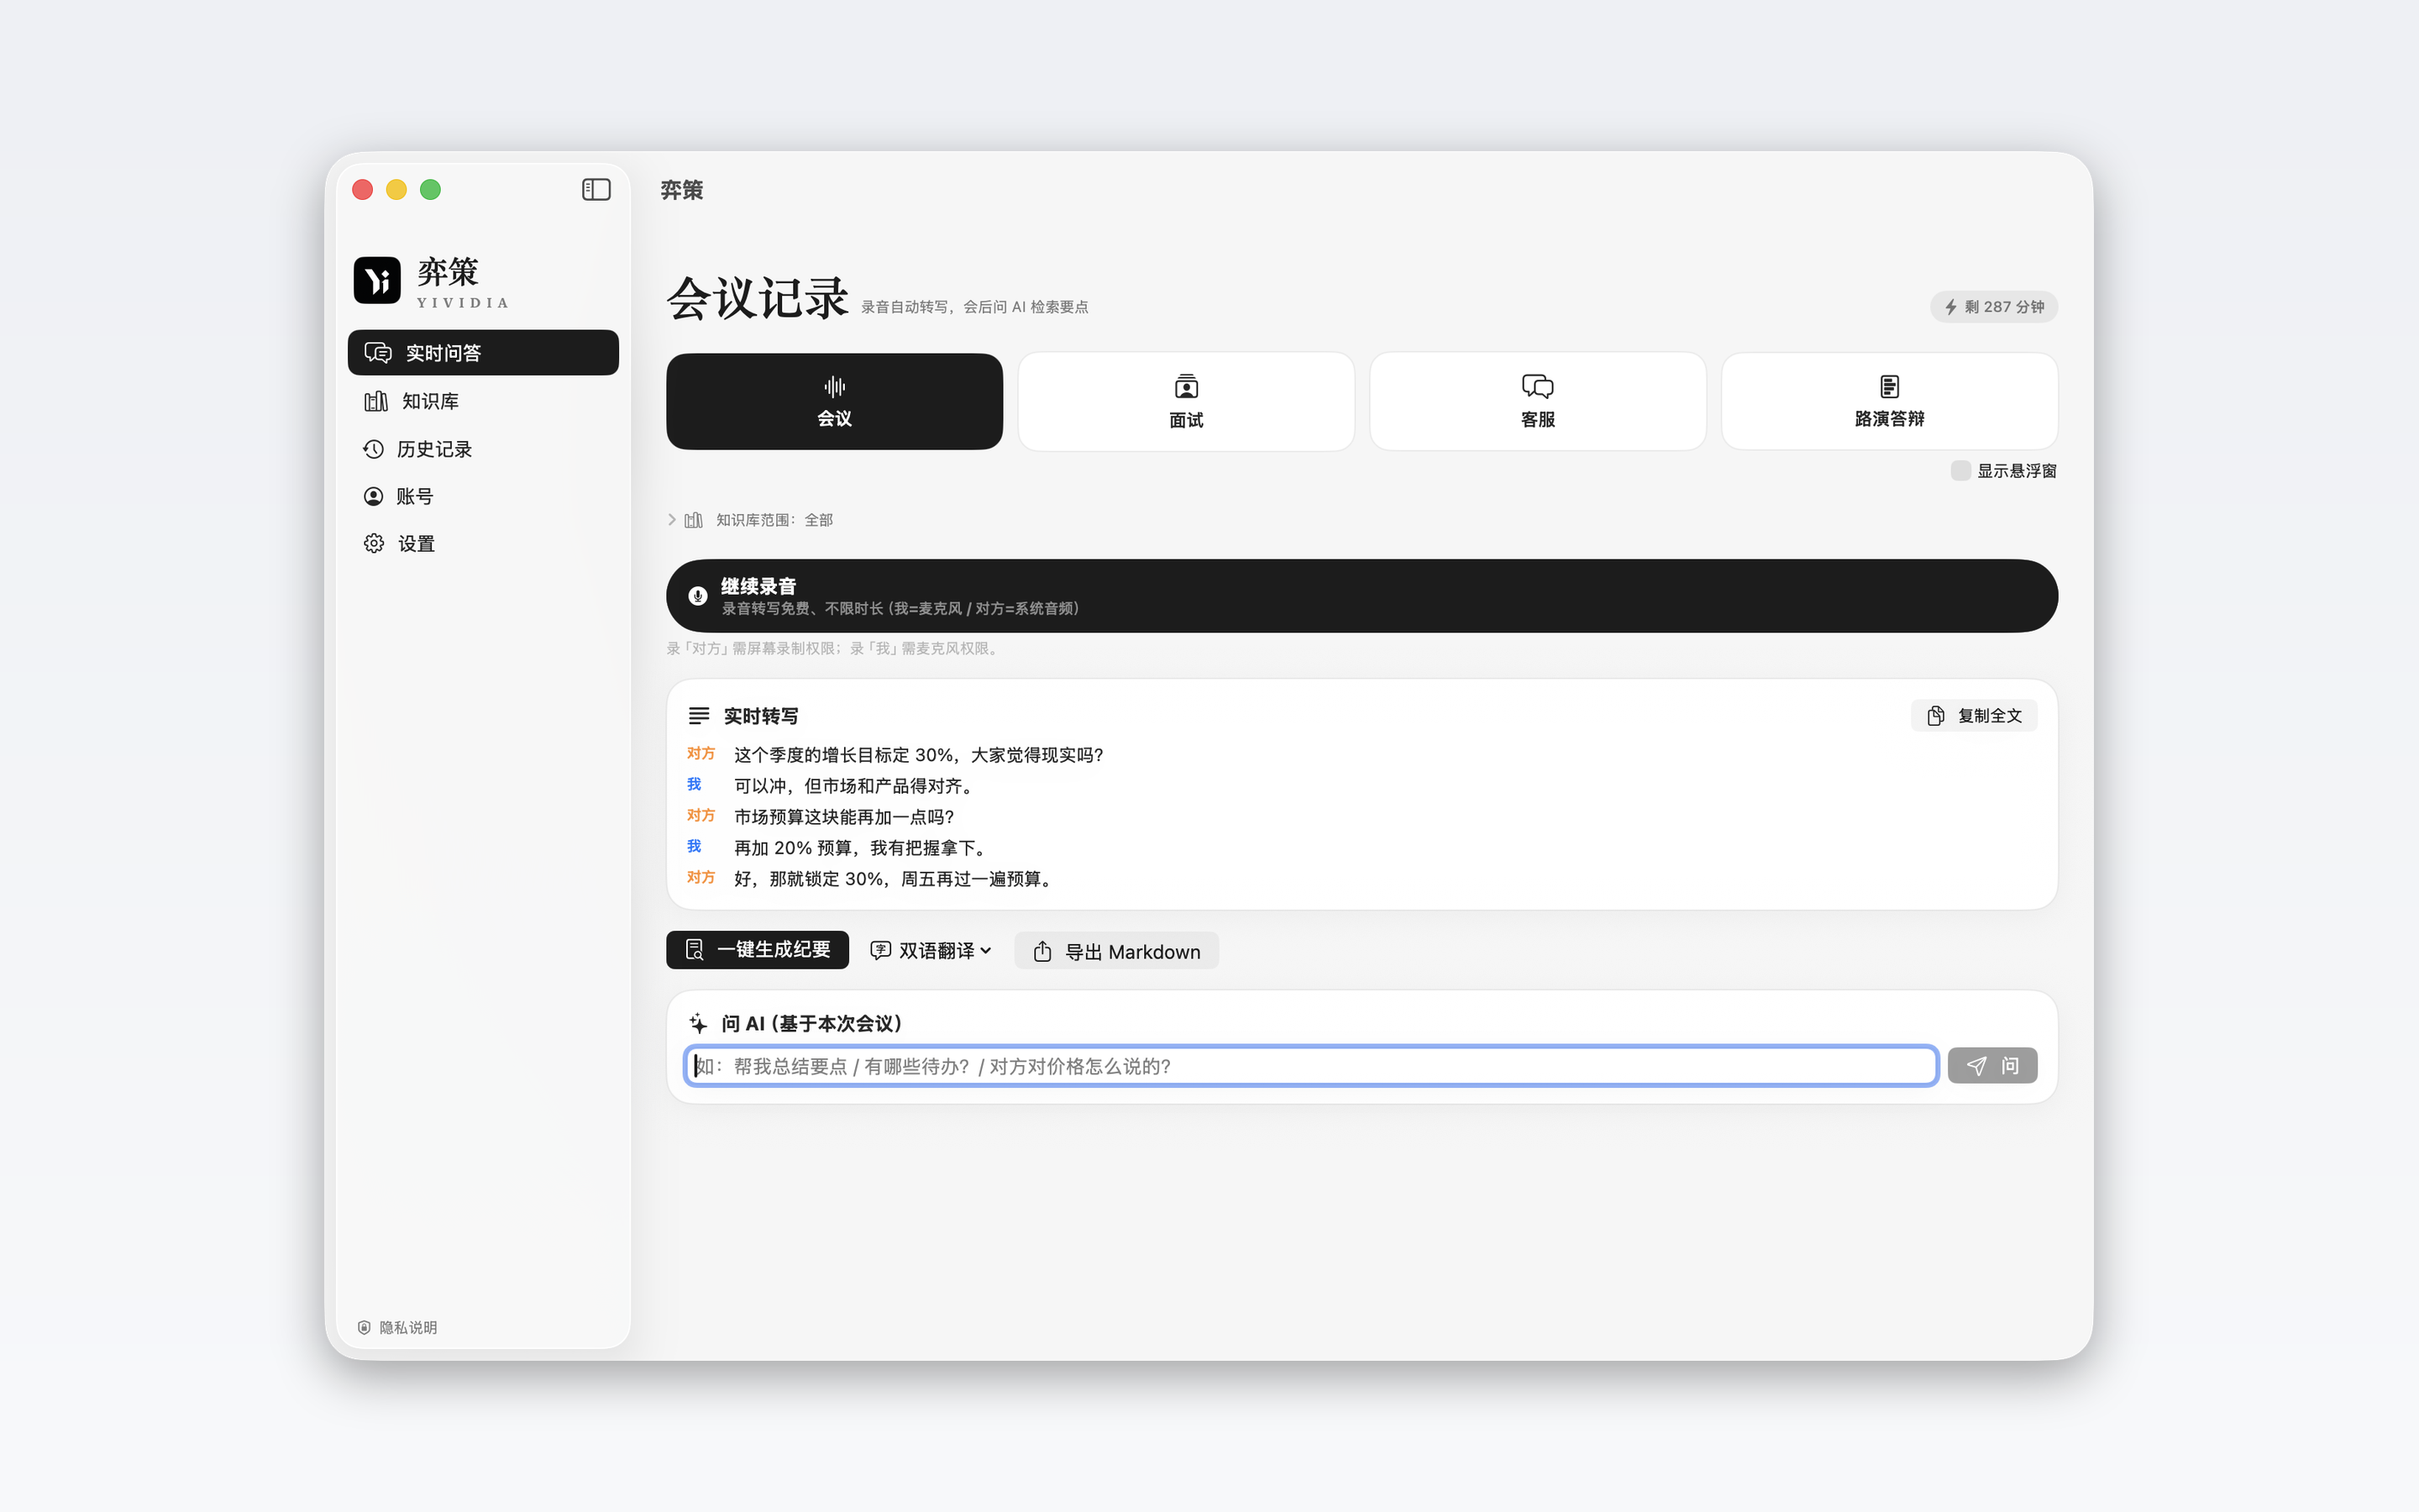This screenshot has height=1512, width=2419.
Task: Click the green fullscreen window button
Action: click(x=431, y=189)
